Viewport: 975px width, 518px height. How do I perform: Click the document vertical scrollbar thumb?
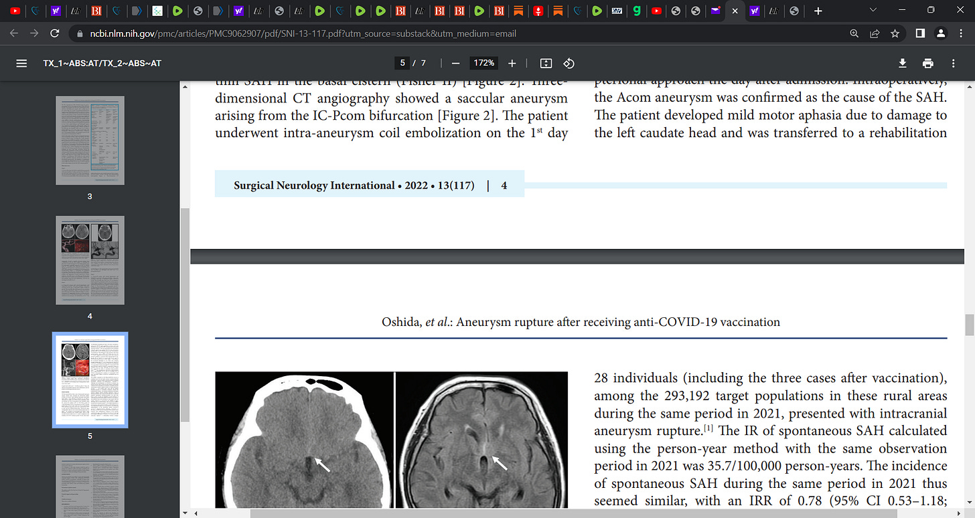coord(969,325)
